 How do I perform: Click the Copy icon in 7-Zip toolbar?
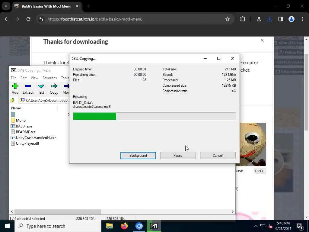[x=54, y=89]
